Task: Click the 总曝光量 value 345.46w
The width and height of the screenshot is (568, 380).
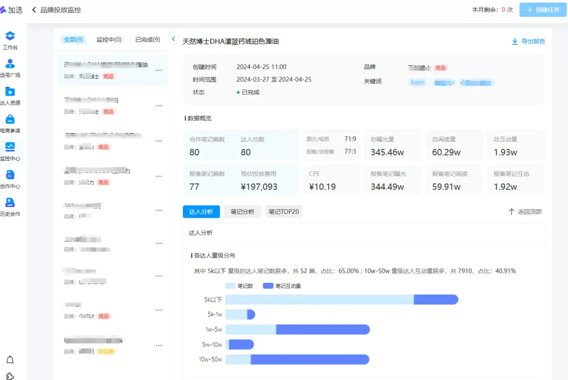Action: (x=387, y=152)
